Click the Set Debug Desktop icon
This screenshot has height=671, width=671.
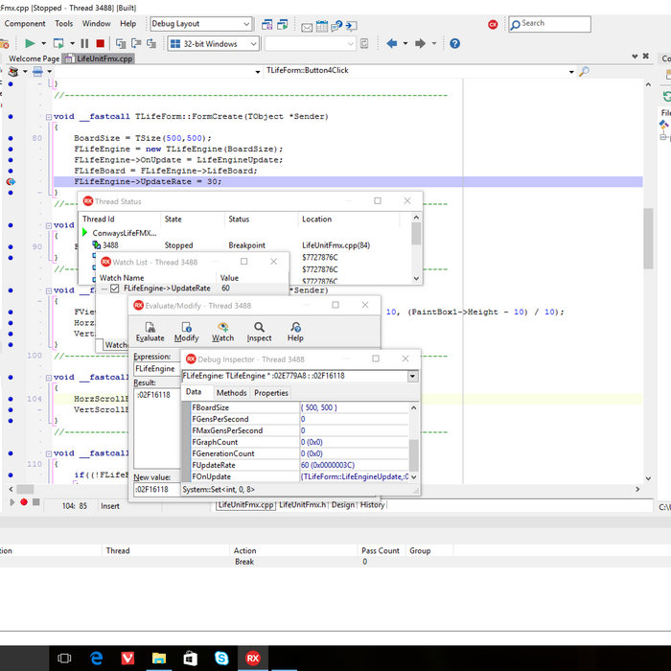(x=283, y=24)
